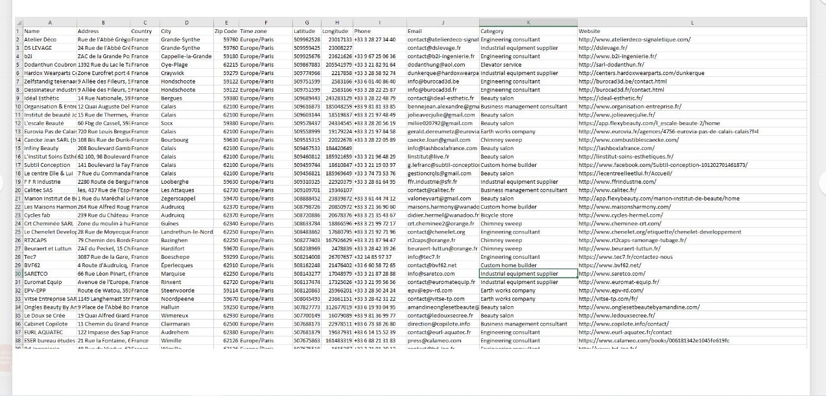Select column K header

click(528, 23)
